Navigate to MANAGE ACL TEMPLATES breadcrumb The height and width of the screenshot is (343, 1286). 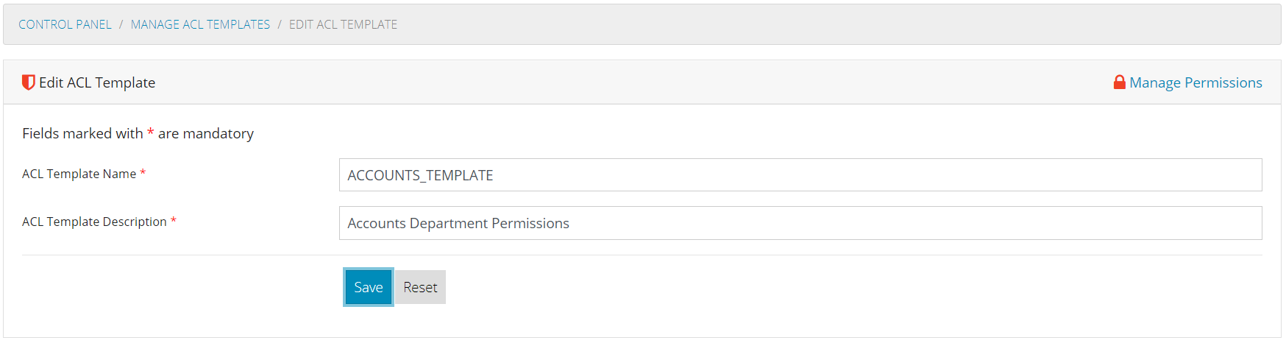200,24
